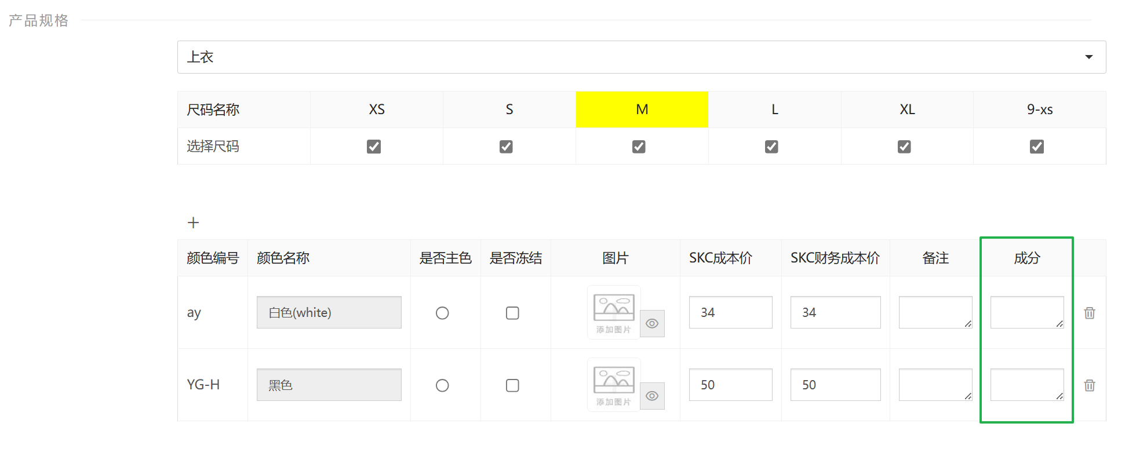Add image for the white color row
1147x467 pixels.
coord(613,312)
